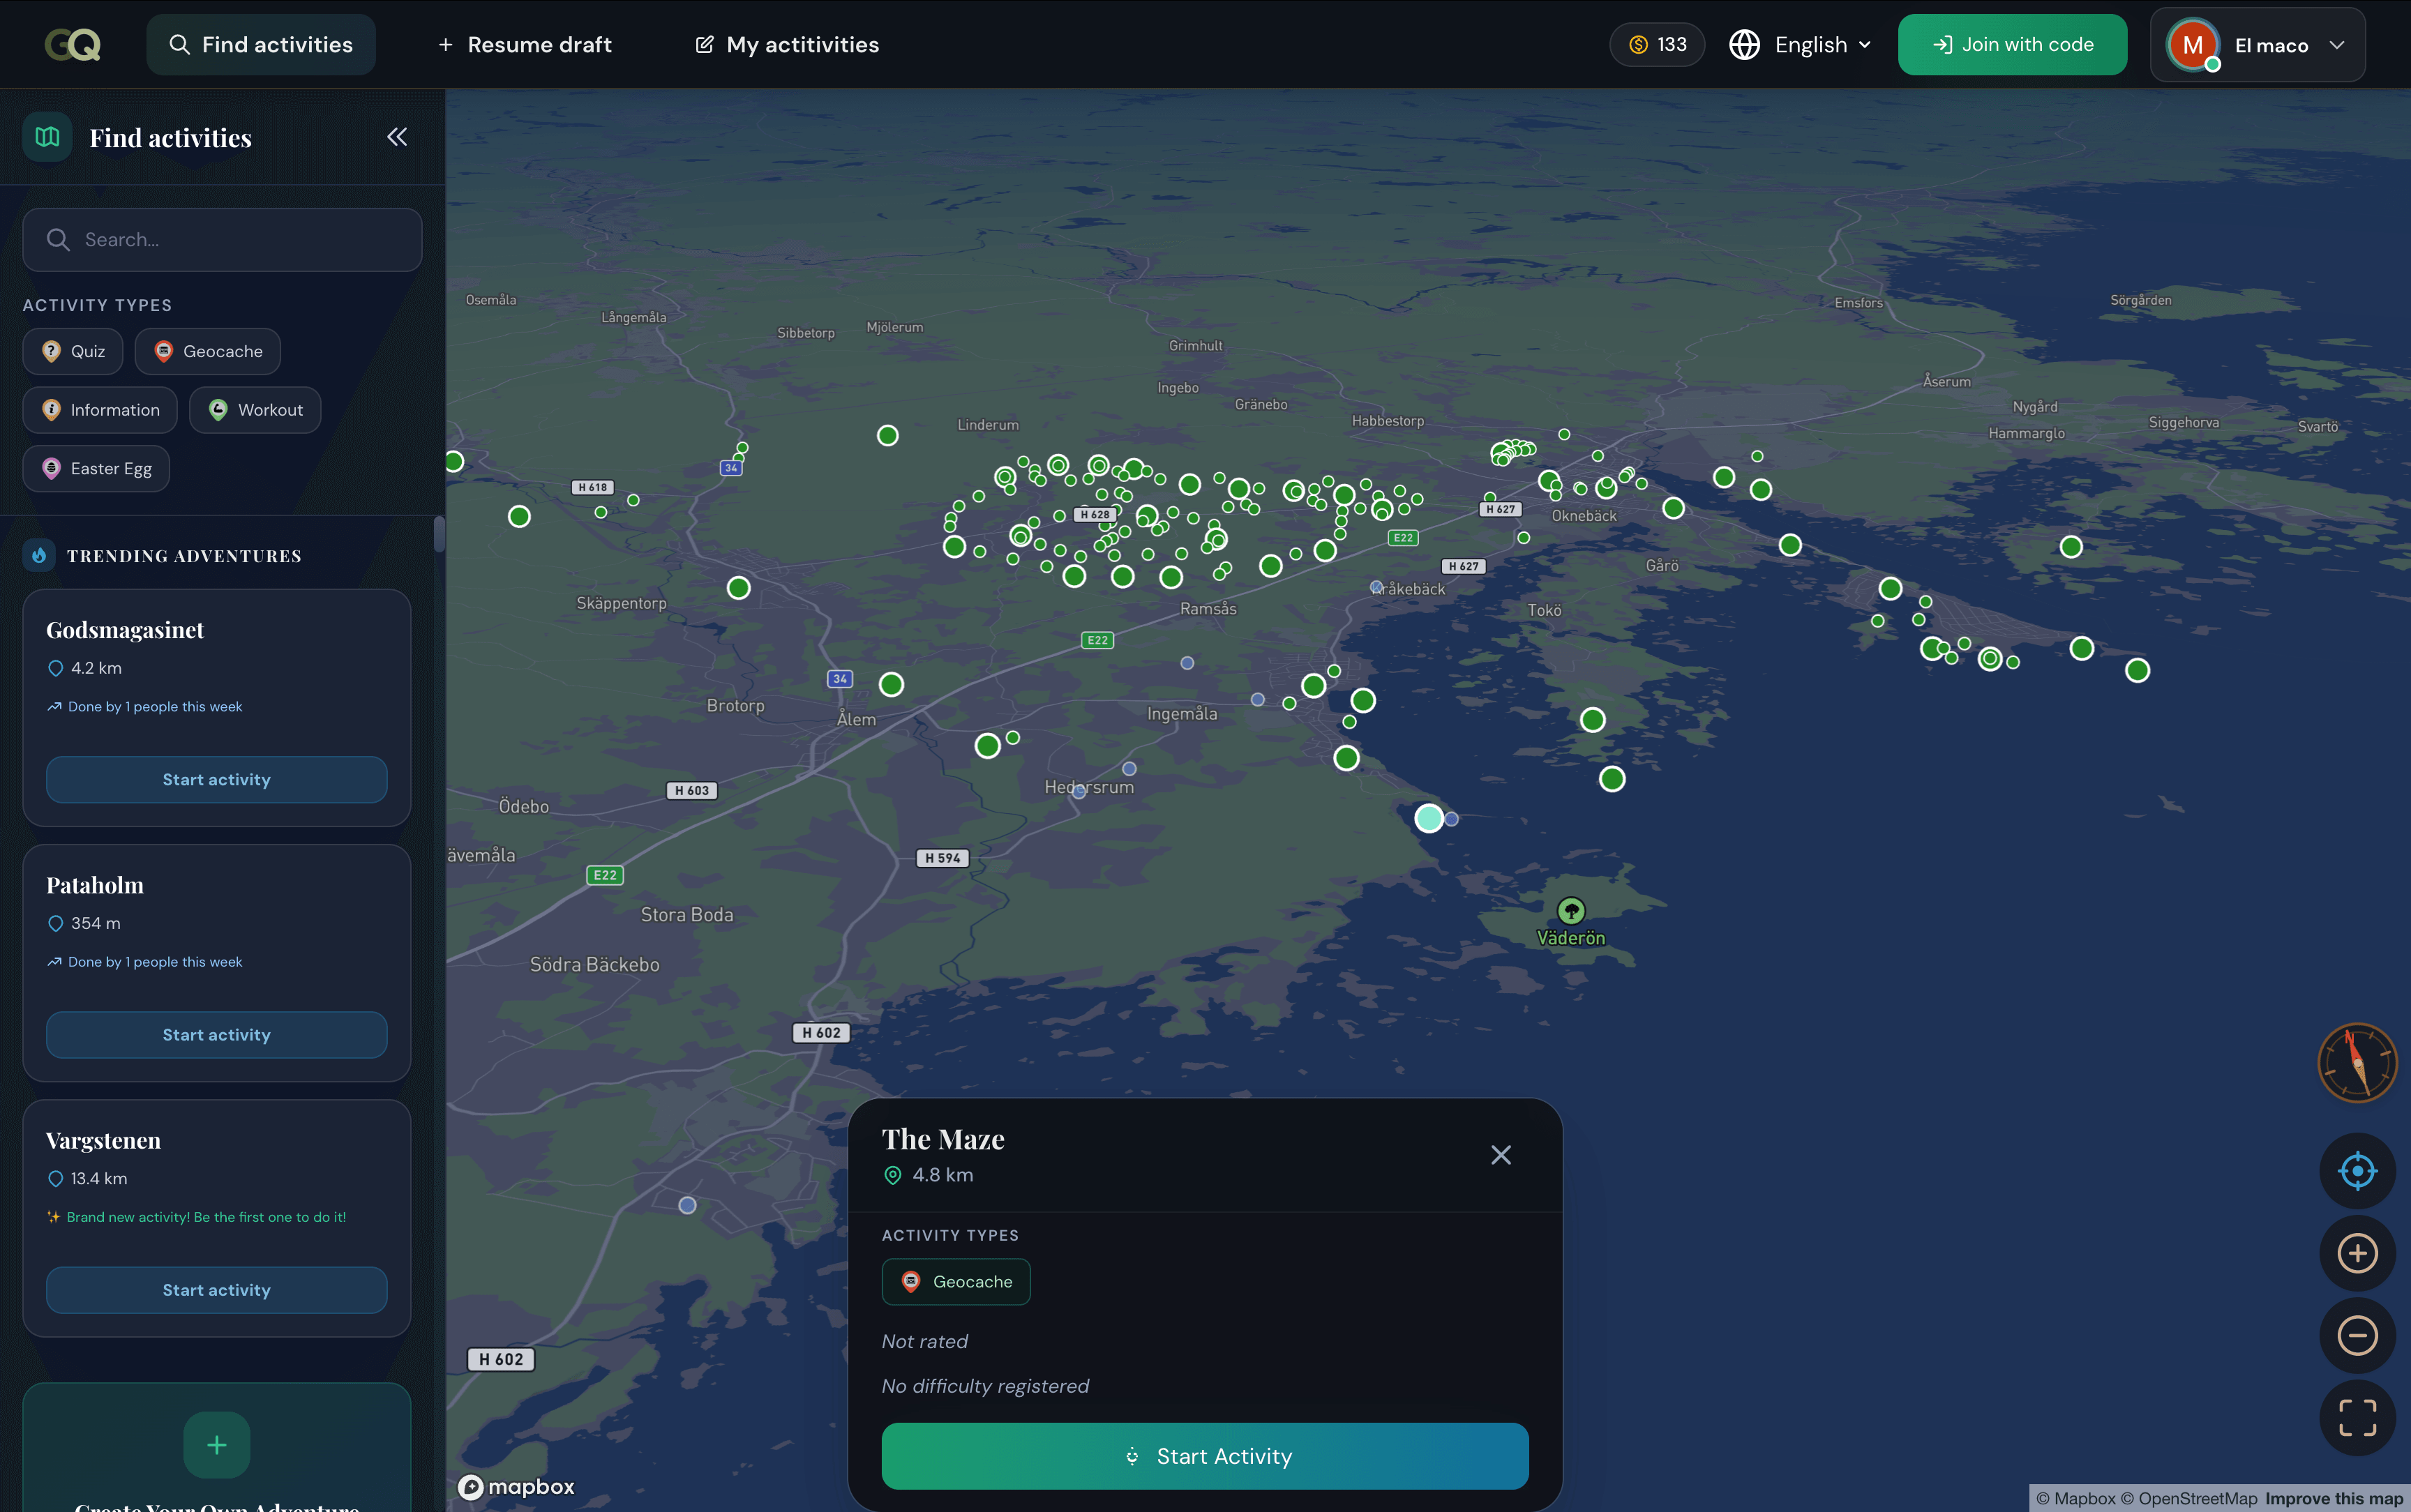Toggle the Quiz activity type filter
This screenshot has height=1512, width=2411.
[x=72, y=351]
